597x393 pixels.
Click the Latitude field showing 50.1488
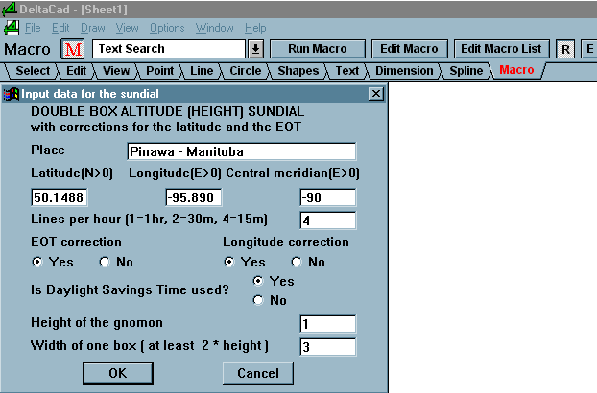pos(59,197)
